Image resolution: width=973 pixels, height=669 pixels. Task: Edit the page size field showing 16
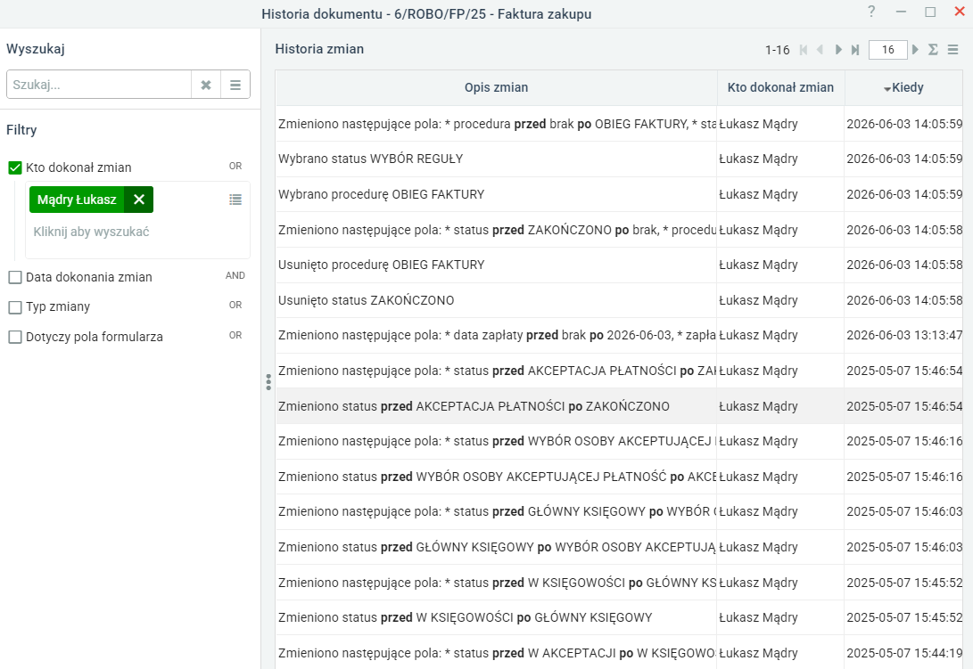click(888, 50)
